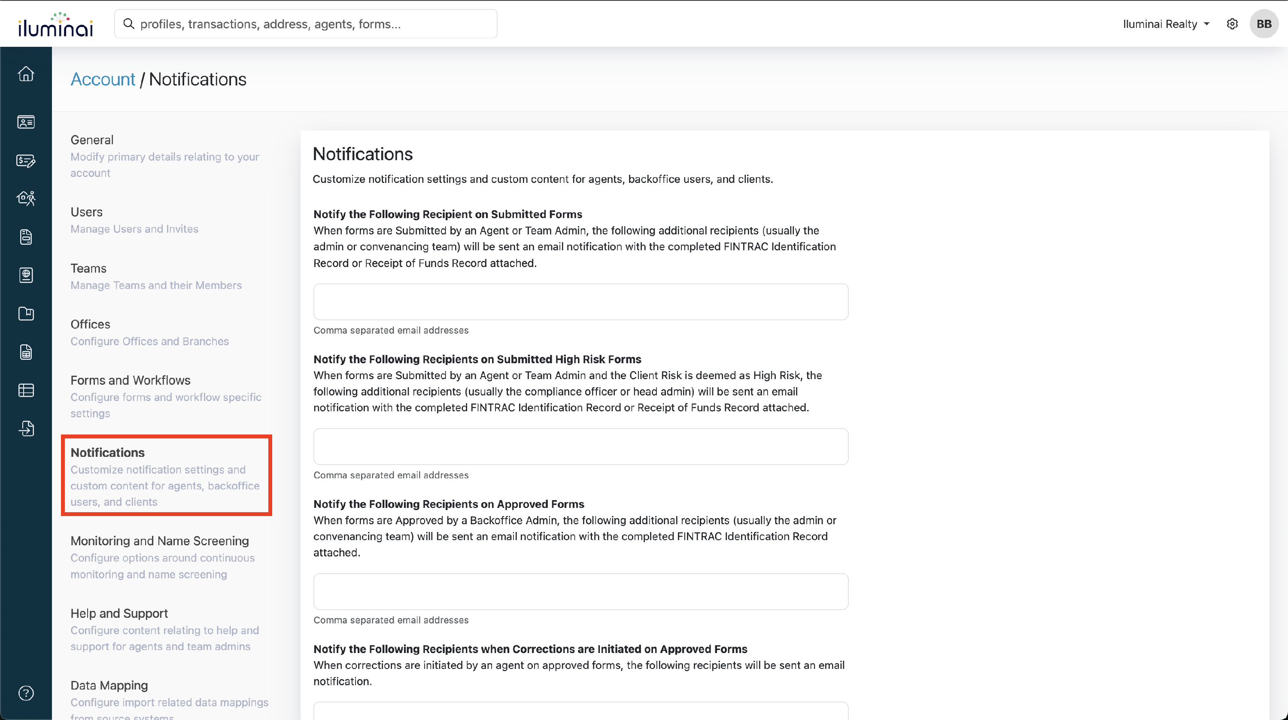Open the settings gear icon
This screenshot has width=1288, height=720.
pyautogui.click(x=1232, y=24)
